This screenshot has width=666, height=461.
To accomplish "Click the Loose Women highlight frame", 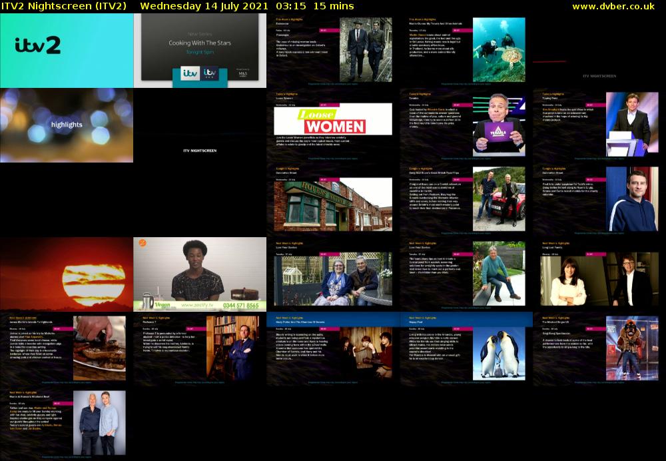I will coord(334,125).
